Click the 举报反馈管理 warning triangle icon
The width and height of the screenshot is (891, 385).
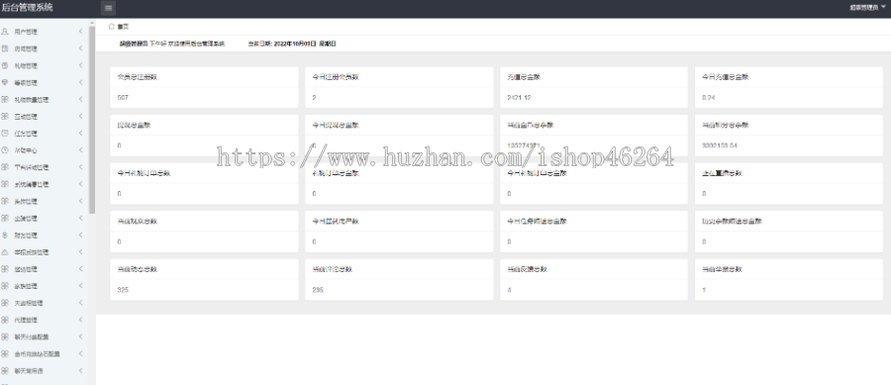pyautogui.click(x=5, y=252)
